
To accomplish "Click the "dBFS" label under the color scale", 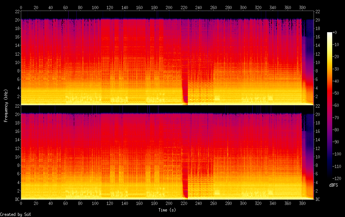I will 333,186.
